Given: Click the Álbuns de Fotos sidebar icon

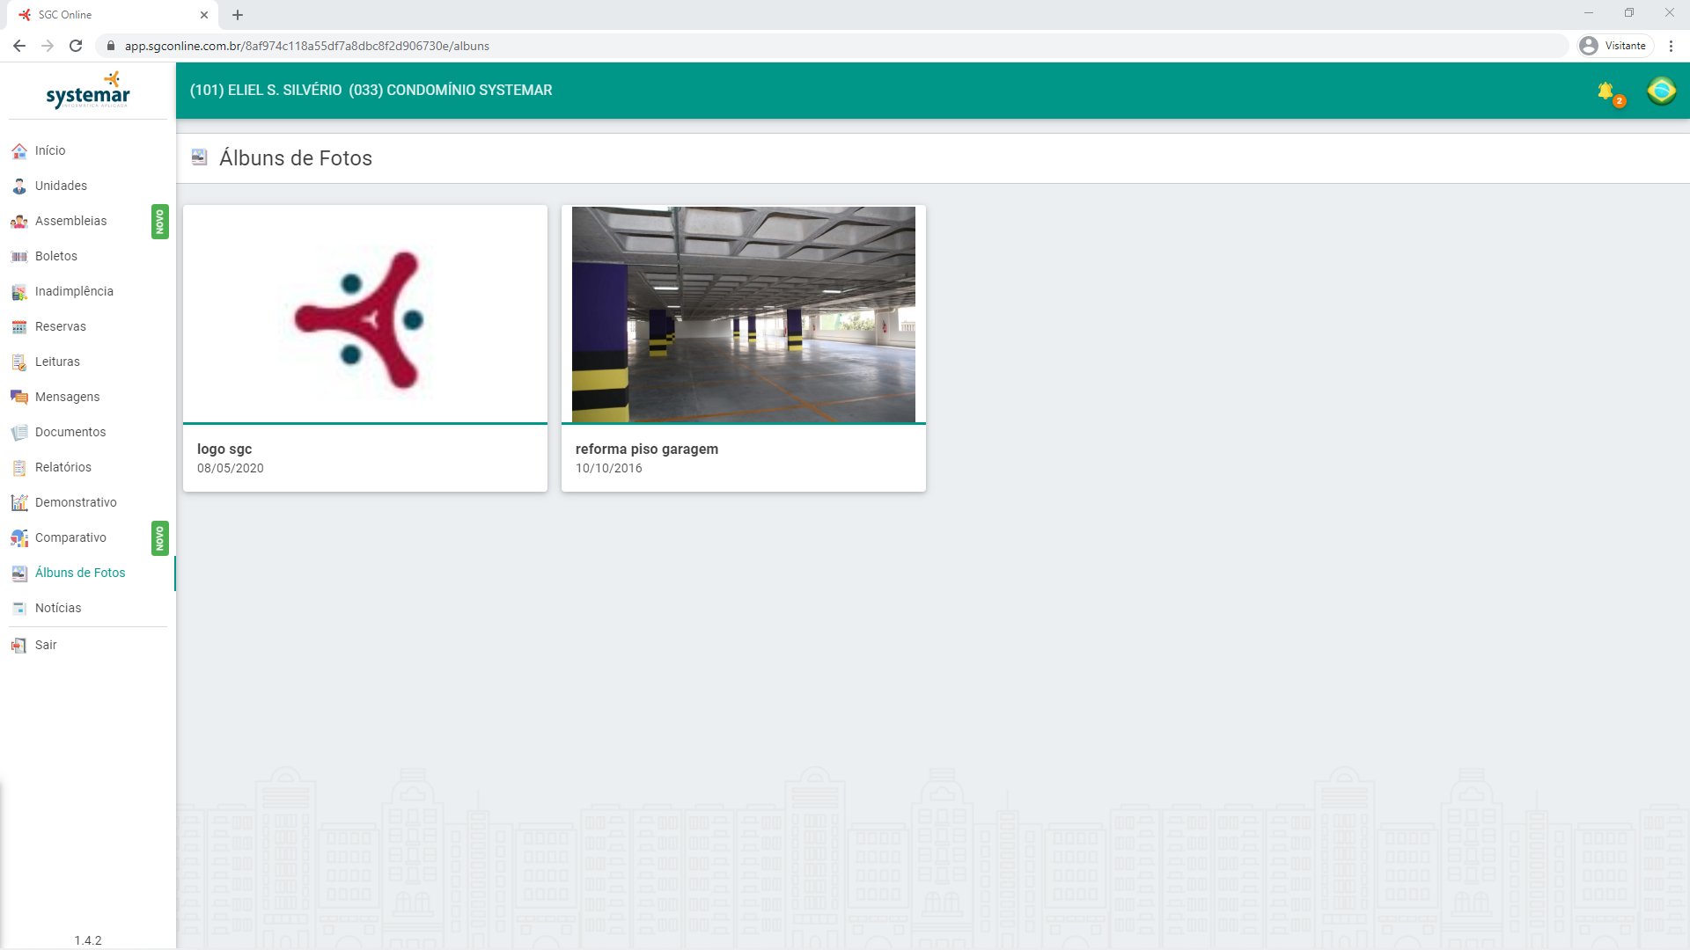Looking at the screenshot, I should click(x=19, y=574).
